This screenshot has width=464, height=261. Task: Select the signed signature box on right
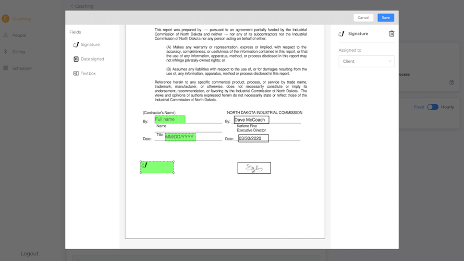click(x=254, y=168)
